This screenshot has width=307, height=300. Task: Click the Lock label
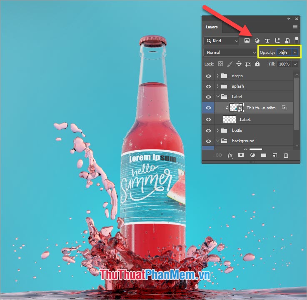(x=209, y=64)
